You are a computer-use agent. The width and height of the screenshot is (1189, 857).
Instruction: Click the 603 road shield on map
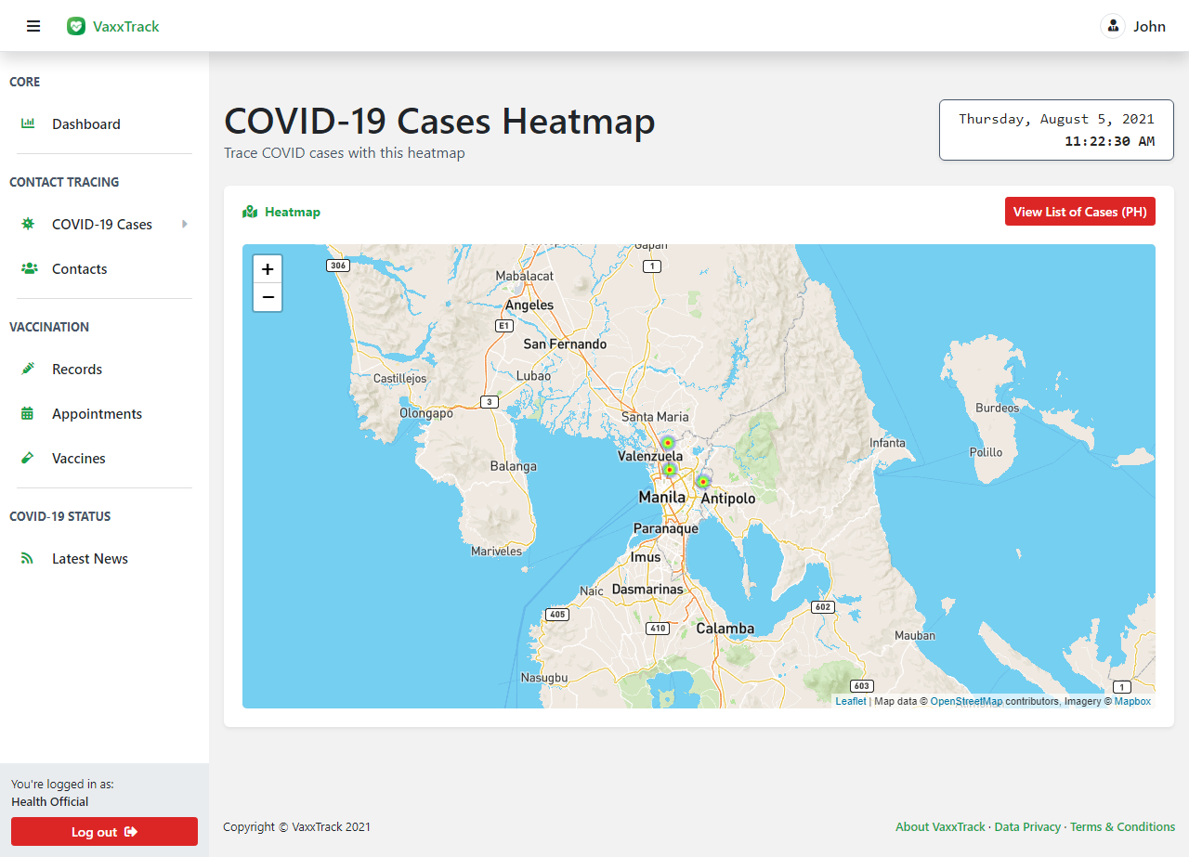point(861,685)
